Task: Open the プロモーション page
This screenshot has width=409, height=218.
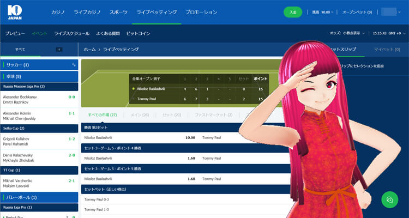Action: pyautogui.click(x=201, y=12)
